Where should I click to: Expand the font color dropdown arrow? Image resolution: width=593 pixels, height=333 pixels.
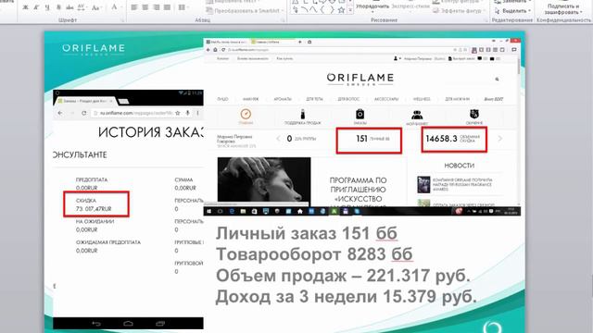coord(120,7)
